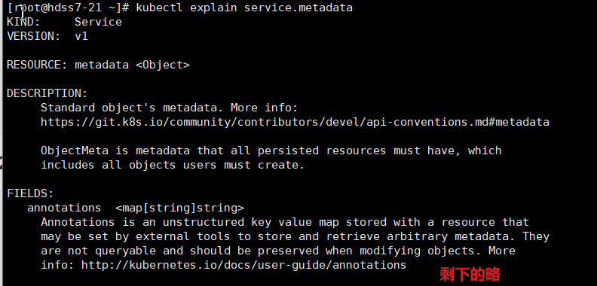Click the red Chinese annotation text

pos(470,274)
